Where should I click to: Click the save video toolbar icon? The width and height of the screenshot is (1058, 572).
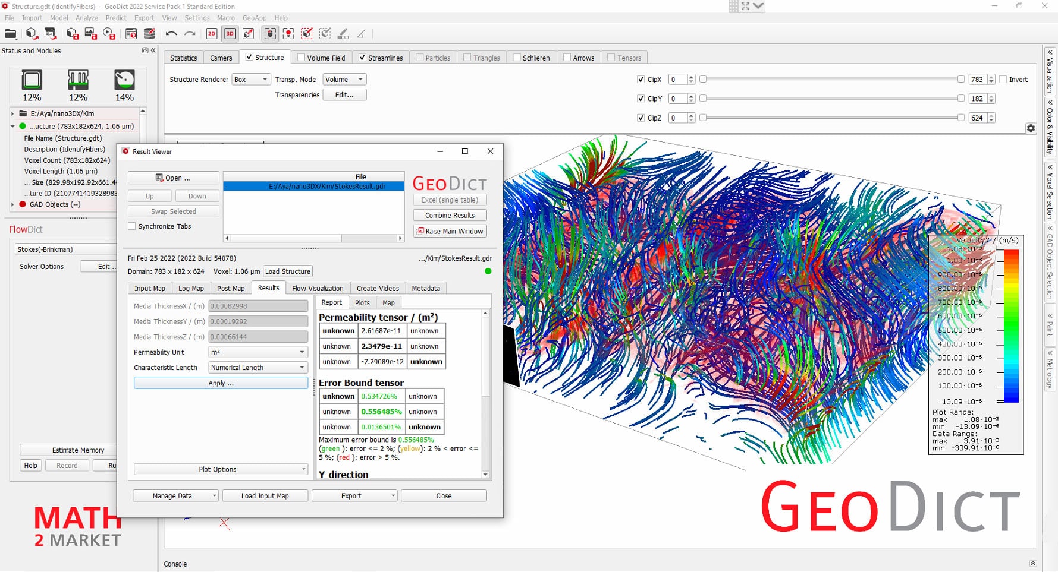(x=109, y=34)
